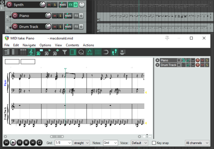Pin the MIDI editor window on top
The image size is (214, 149).
(x=167, y=38)
